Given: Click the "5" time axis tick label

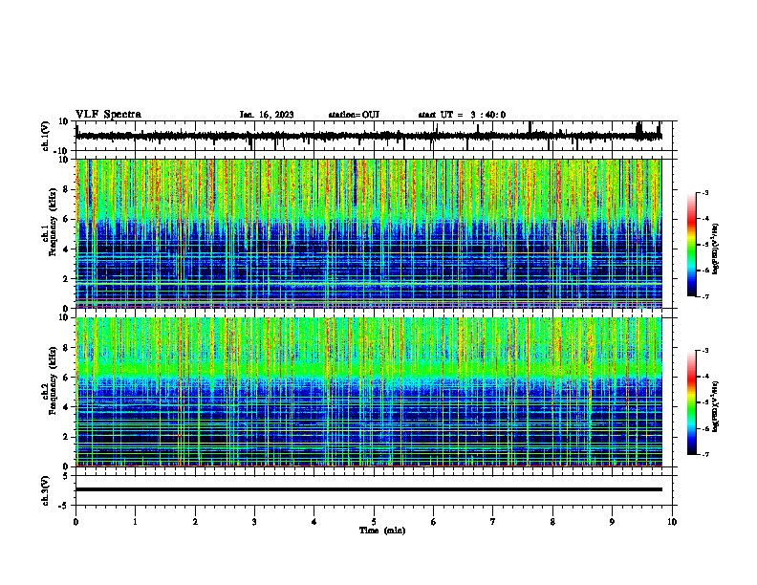Looking at the screenshot, I should tap(374, 522).
